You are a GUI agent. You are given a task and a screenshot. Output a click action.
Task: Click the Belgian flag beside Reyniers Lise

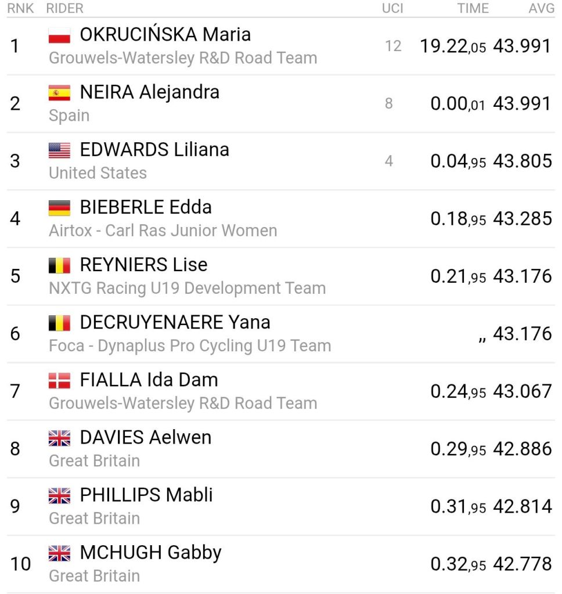coord(59,265)
